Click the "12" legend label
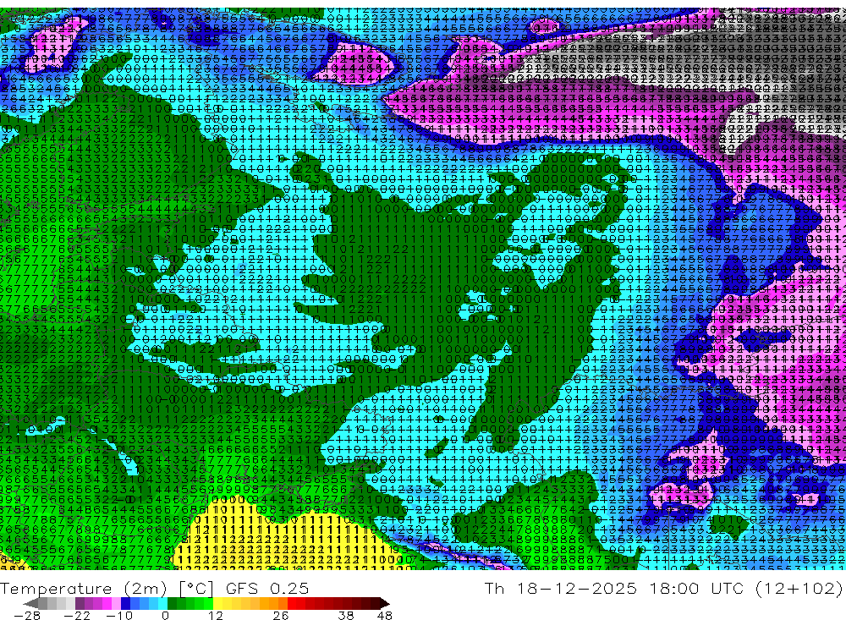 (215, 615)
